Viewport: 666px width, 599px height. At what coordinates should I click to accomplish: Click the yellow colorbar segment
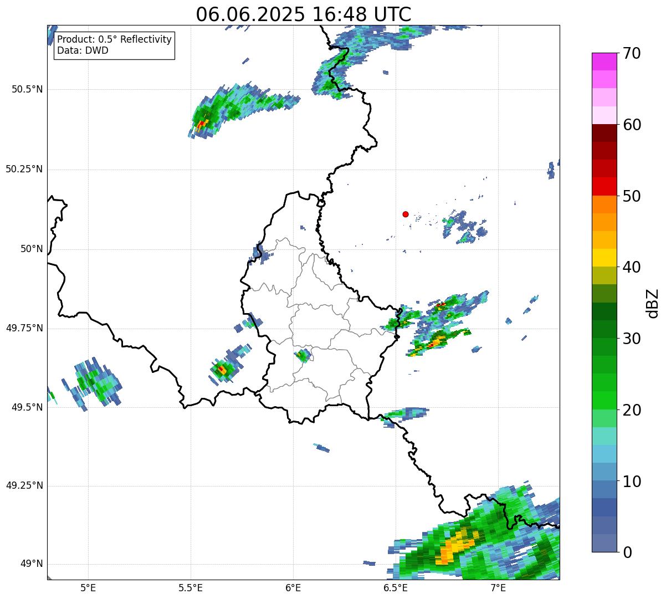coord(604,258)
